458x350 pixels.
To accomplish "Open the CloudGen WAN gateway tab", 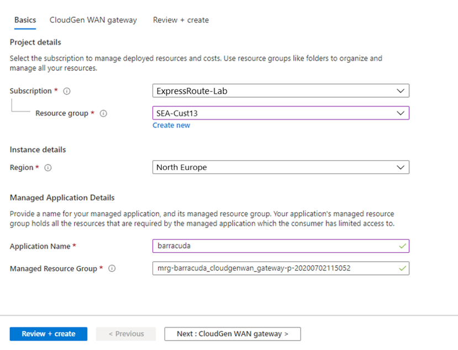I will [93, 20].
